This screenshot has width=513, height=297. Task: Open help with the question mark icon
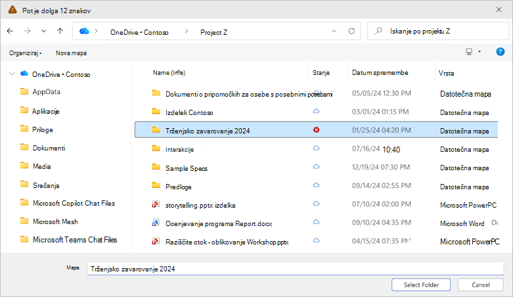(501, 52)
